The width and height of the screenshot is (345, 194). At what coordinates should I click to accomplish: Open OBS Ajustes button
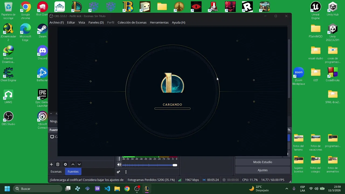pyautogui.click(x=263, y=170)
